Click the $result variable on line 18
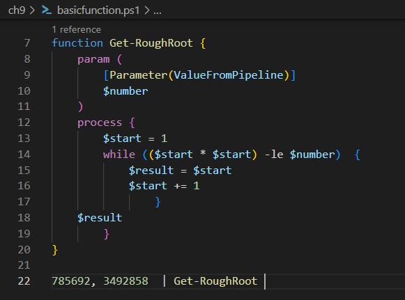The height and width of the screenshot is (300, 405). click(100, 218)
